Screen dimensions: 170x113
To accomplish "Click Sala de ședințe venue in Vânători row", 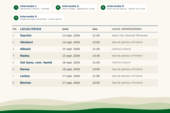I will coord(127,42).
